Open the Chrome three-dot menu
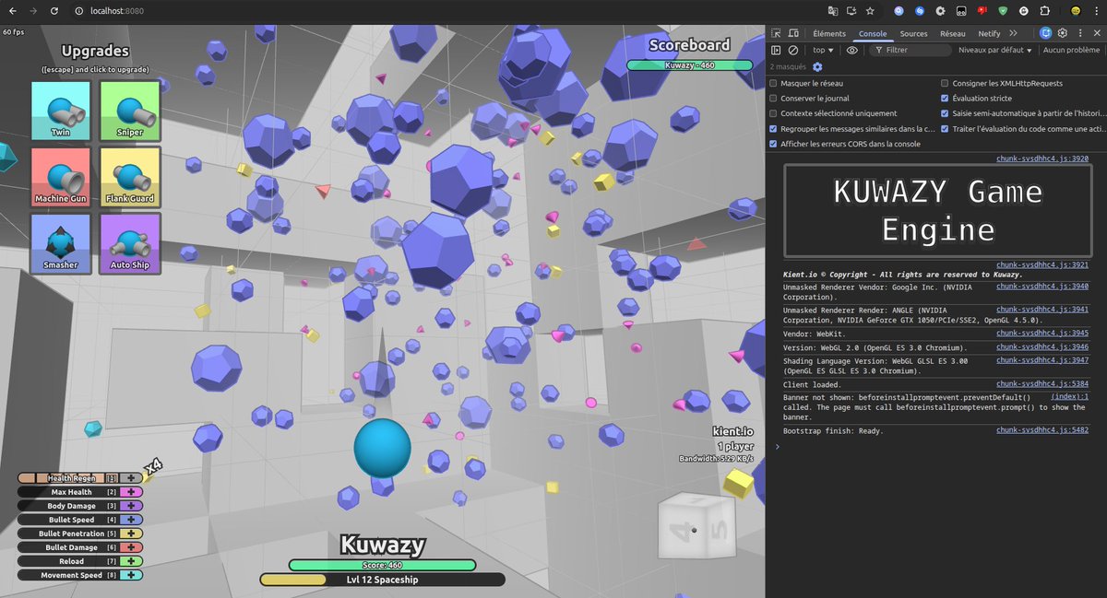 point(1096,11)
